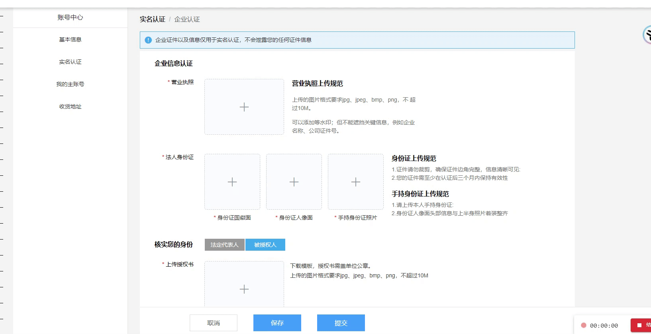Click the blue info icon in notice banner
Image resolution: width=651 pixels, height=334 pixels.
pos(148,40)
